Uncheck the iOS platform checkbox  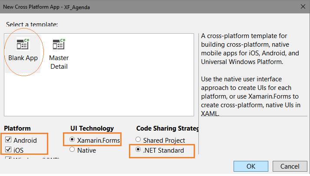8,150
